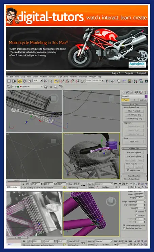
Task: Activate the Select and Move tool
Action: click(x=20, y=81)
